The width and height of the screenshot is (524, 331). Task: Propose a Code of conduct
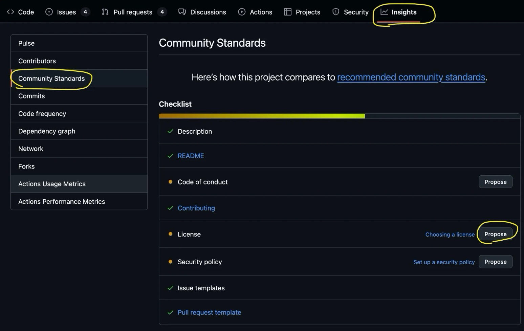(x=495, y=182)
